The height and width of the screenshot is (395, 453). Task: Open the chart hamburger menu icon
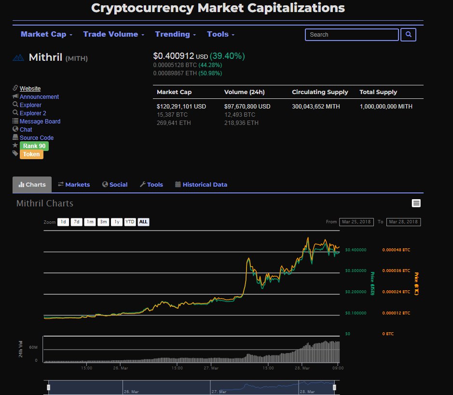pyautogui.click(x=416, y=204)
